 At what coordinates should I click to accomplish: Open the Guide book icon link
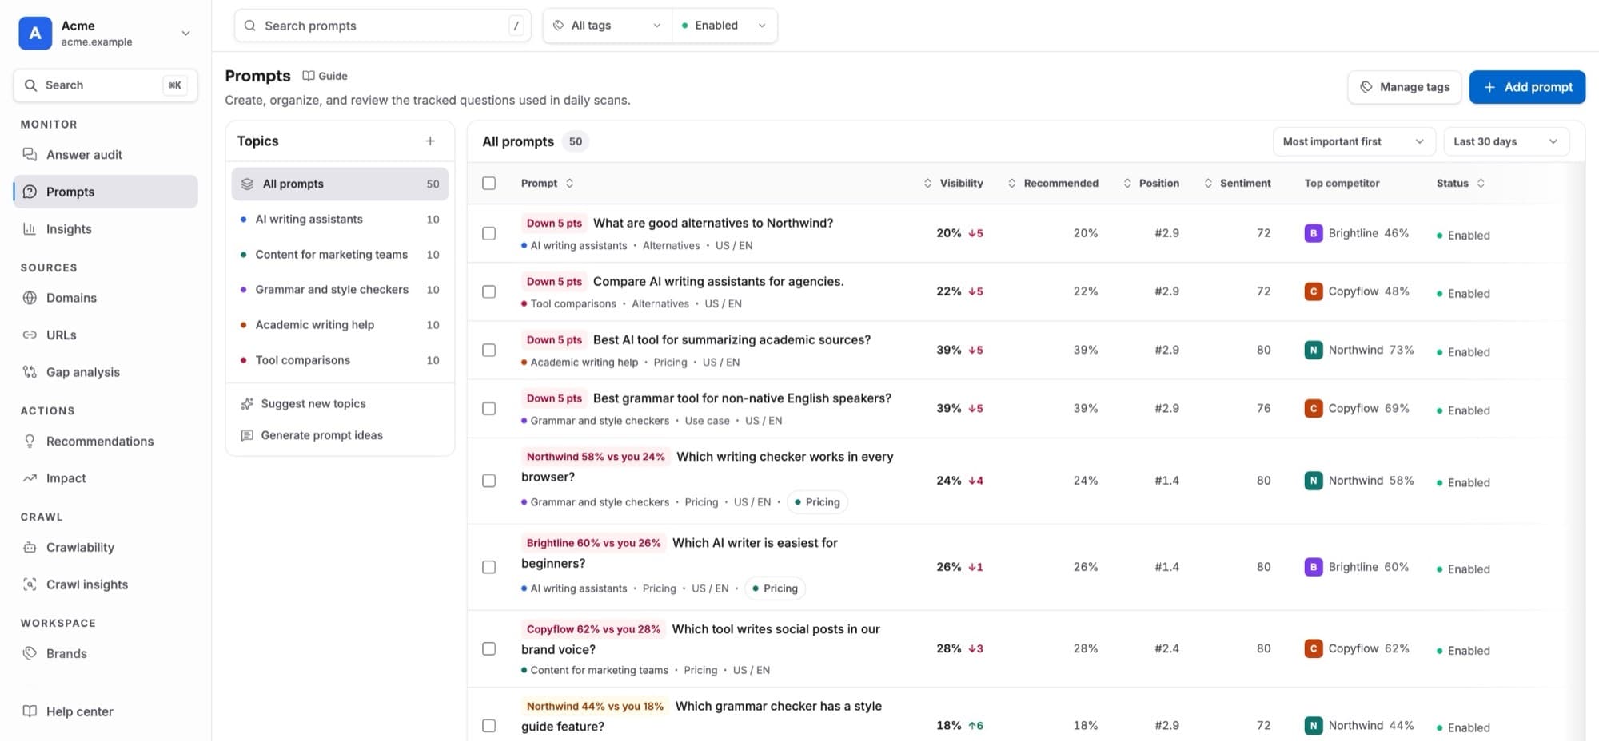point(309,76)
